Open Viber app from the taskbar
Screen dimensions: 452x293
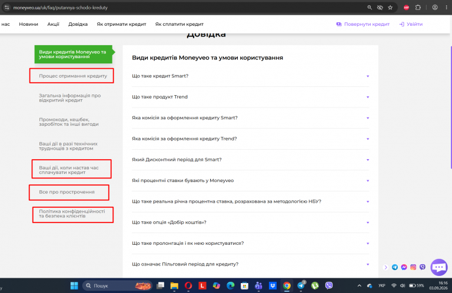click(x=329, y=285)
